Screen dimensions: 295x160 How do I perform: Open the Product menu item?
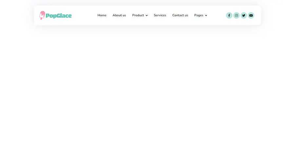click(138, 15)
